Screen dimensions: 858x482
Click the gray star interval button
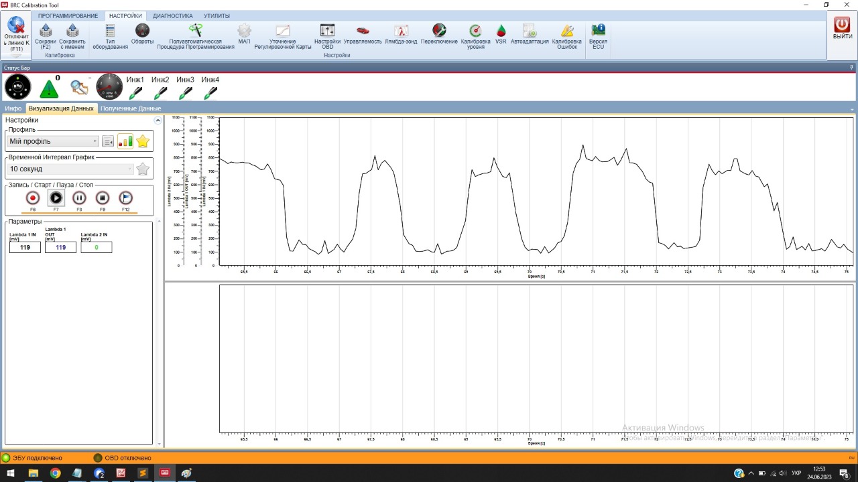click(x=143, y=169)
